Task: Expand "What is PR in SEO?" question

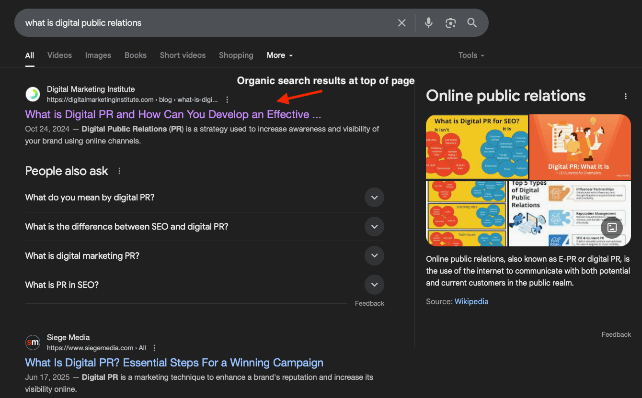Action: point(374,285)
